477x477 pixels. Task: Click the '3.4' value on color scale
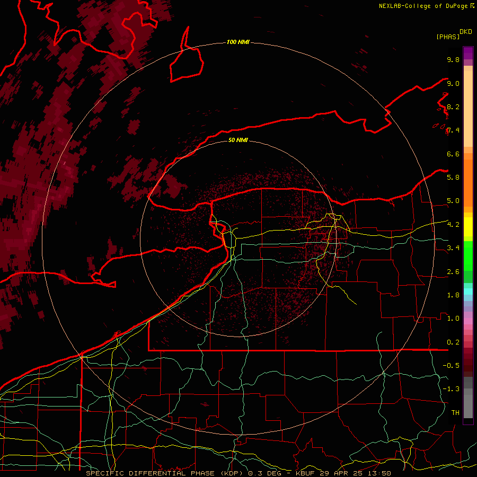pyautogui.click(x=453, y=248)
